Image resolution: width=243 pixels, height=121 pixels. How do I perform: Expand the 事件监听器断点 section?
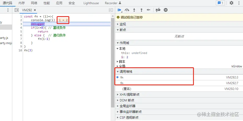pyautogui.click(x=179, y=112)
